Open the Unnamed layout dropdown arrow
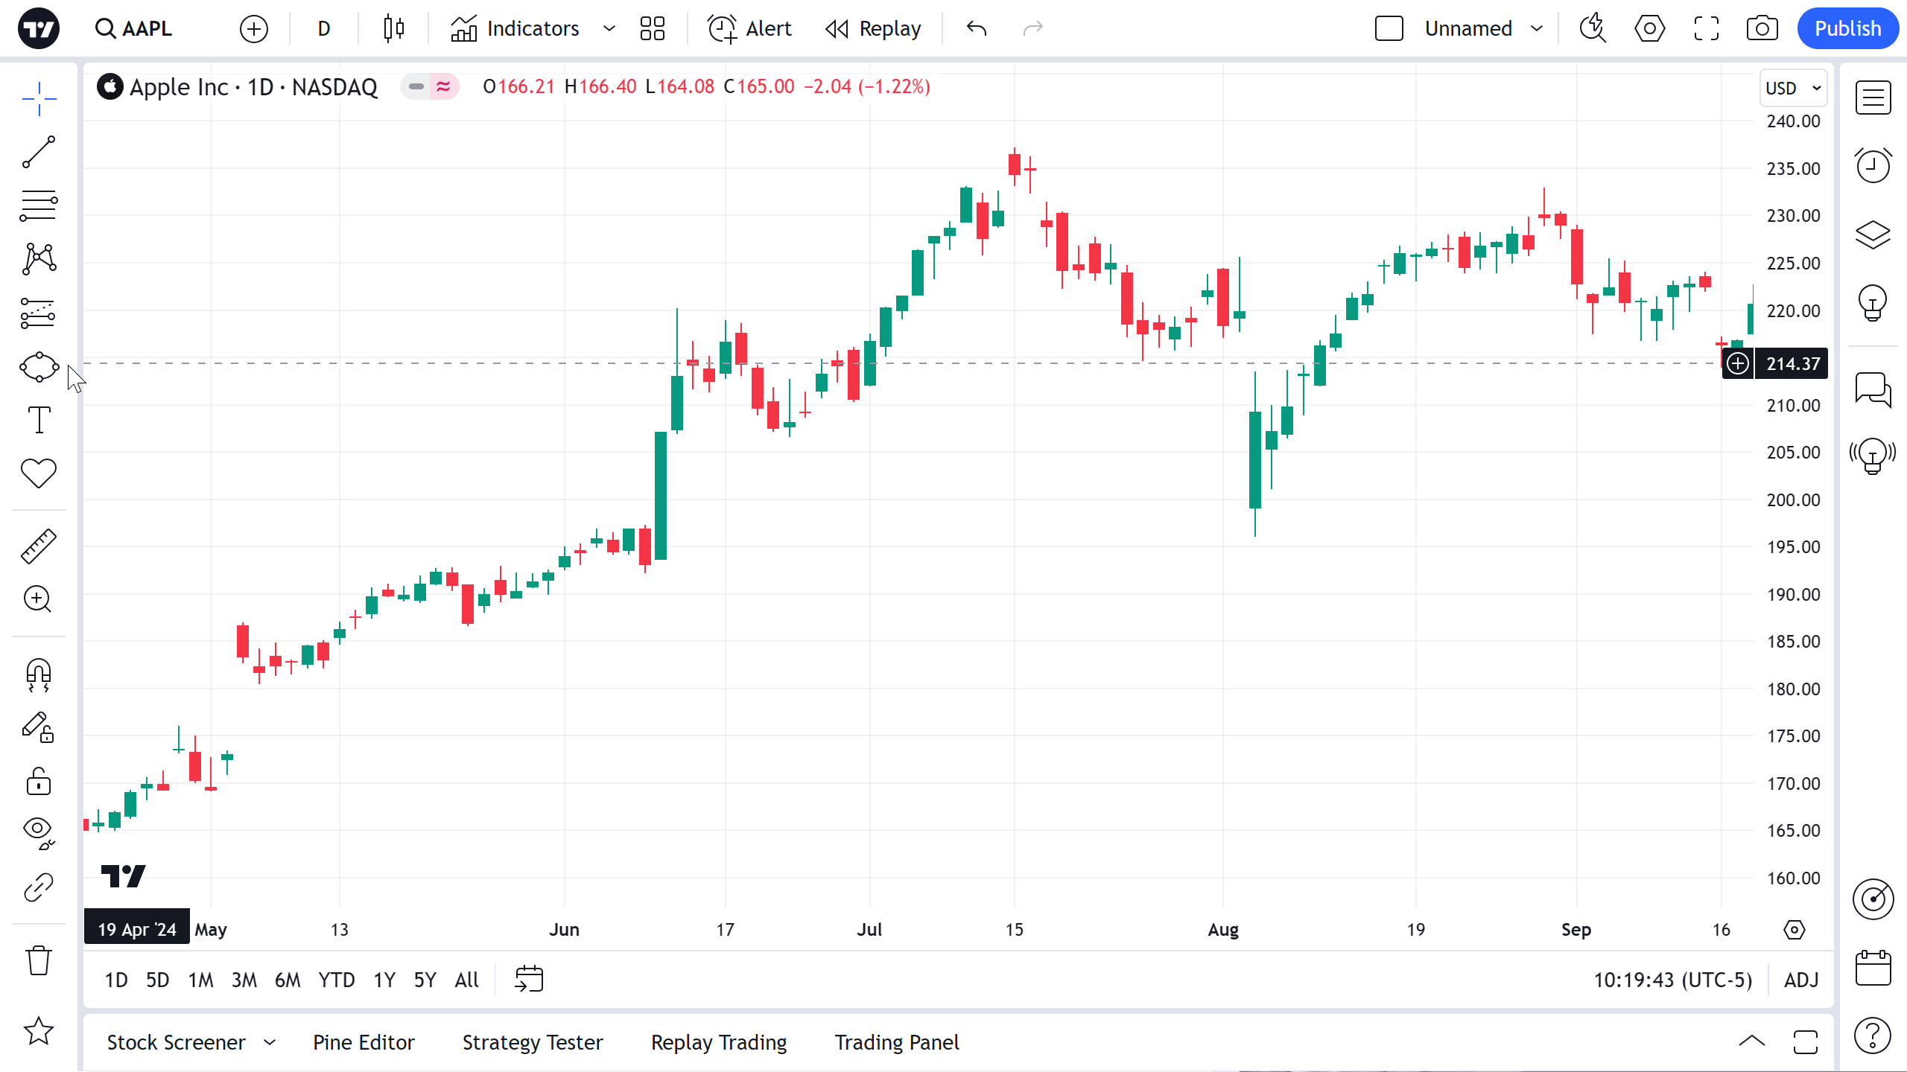This screenshot has width=1907, height=1072. (x=1537, y=28)
